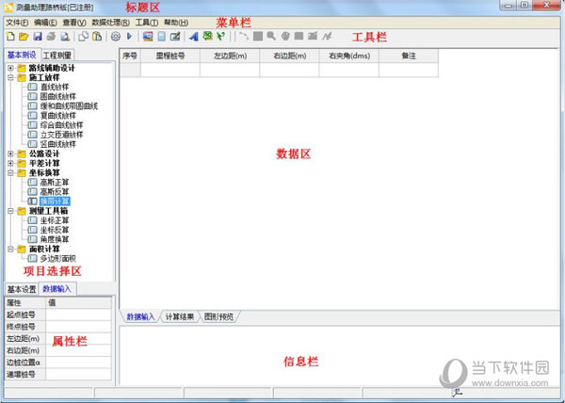Image resolution: width=565 pixels, height=403 pixels.
Task: Click the light-blue calculator icon in toolbar
Action: [x=162, y=37]
